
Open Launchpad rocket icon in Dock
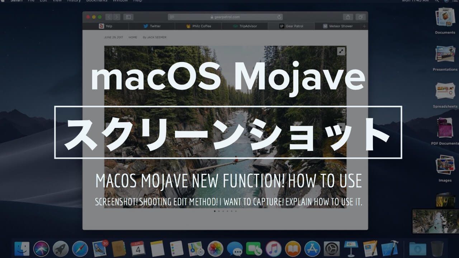click(x=61, y=248)
